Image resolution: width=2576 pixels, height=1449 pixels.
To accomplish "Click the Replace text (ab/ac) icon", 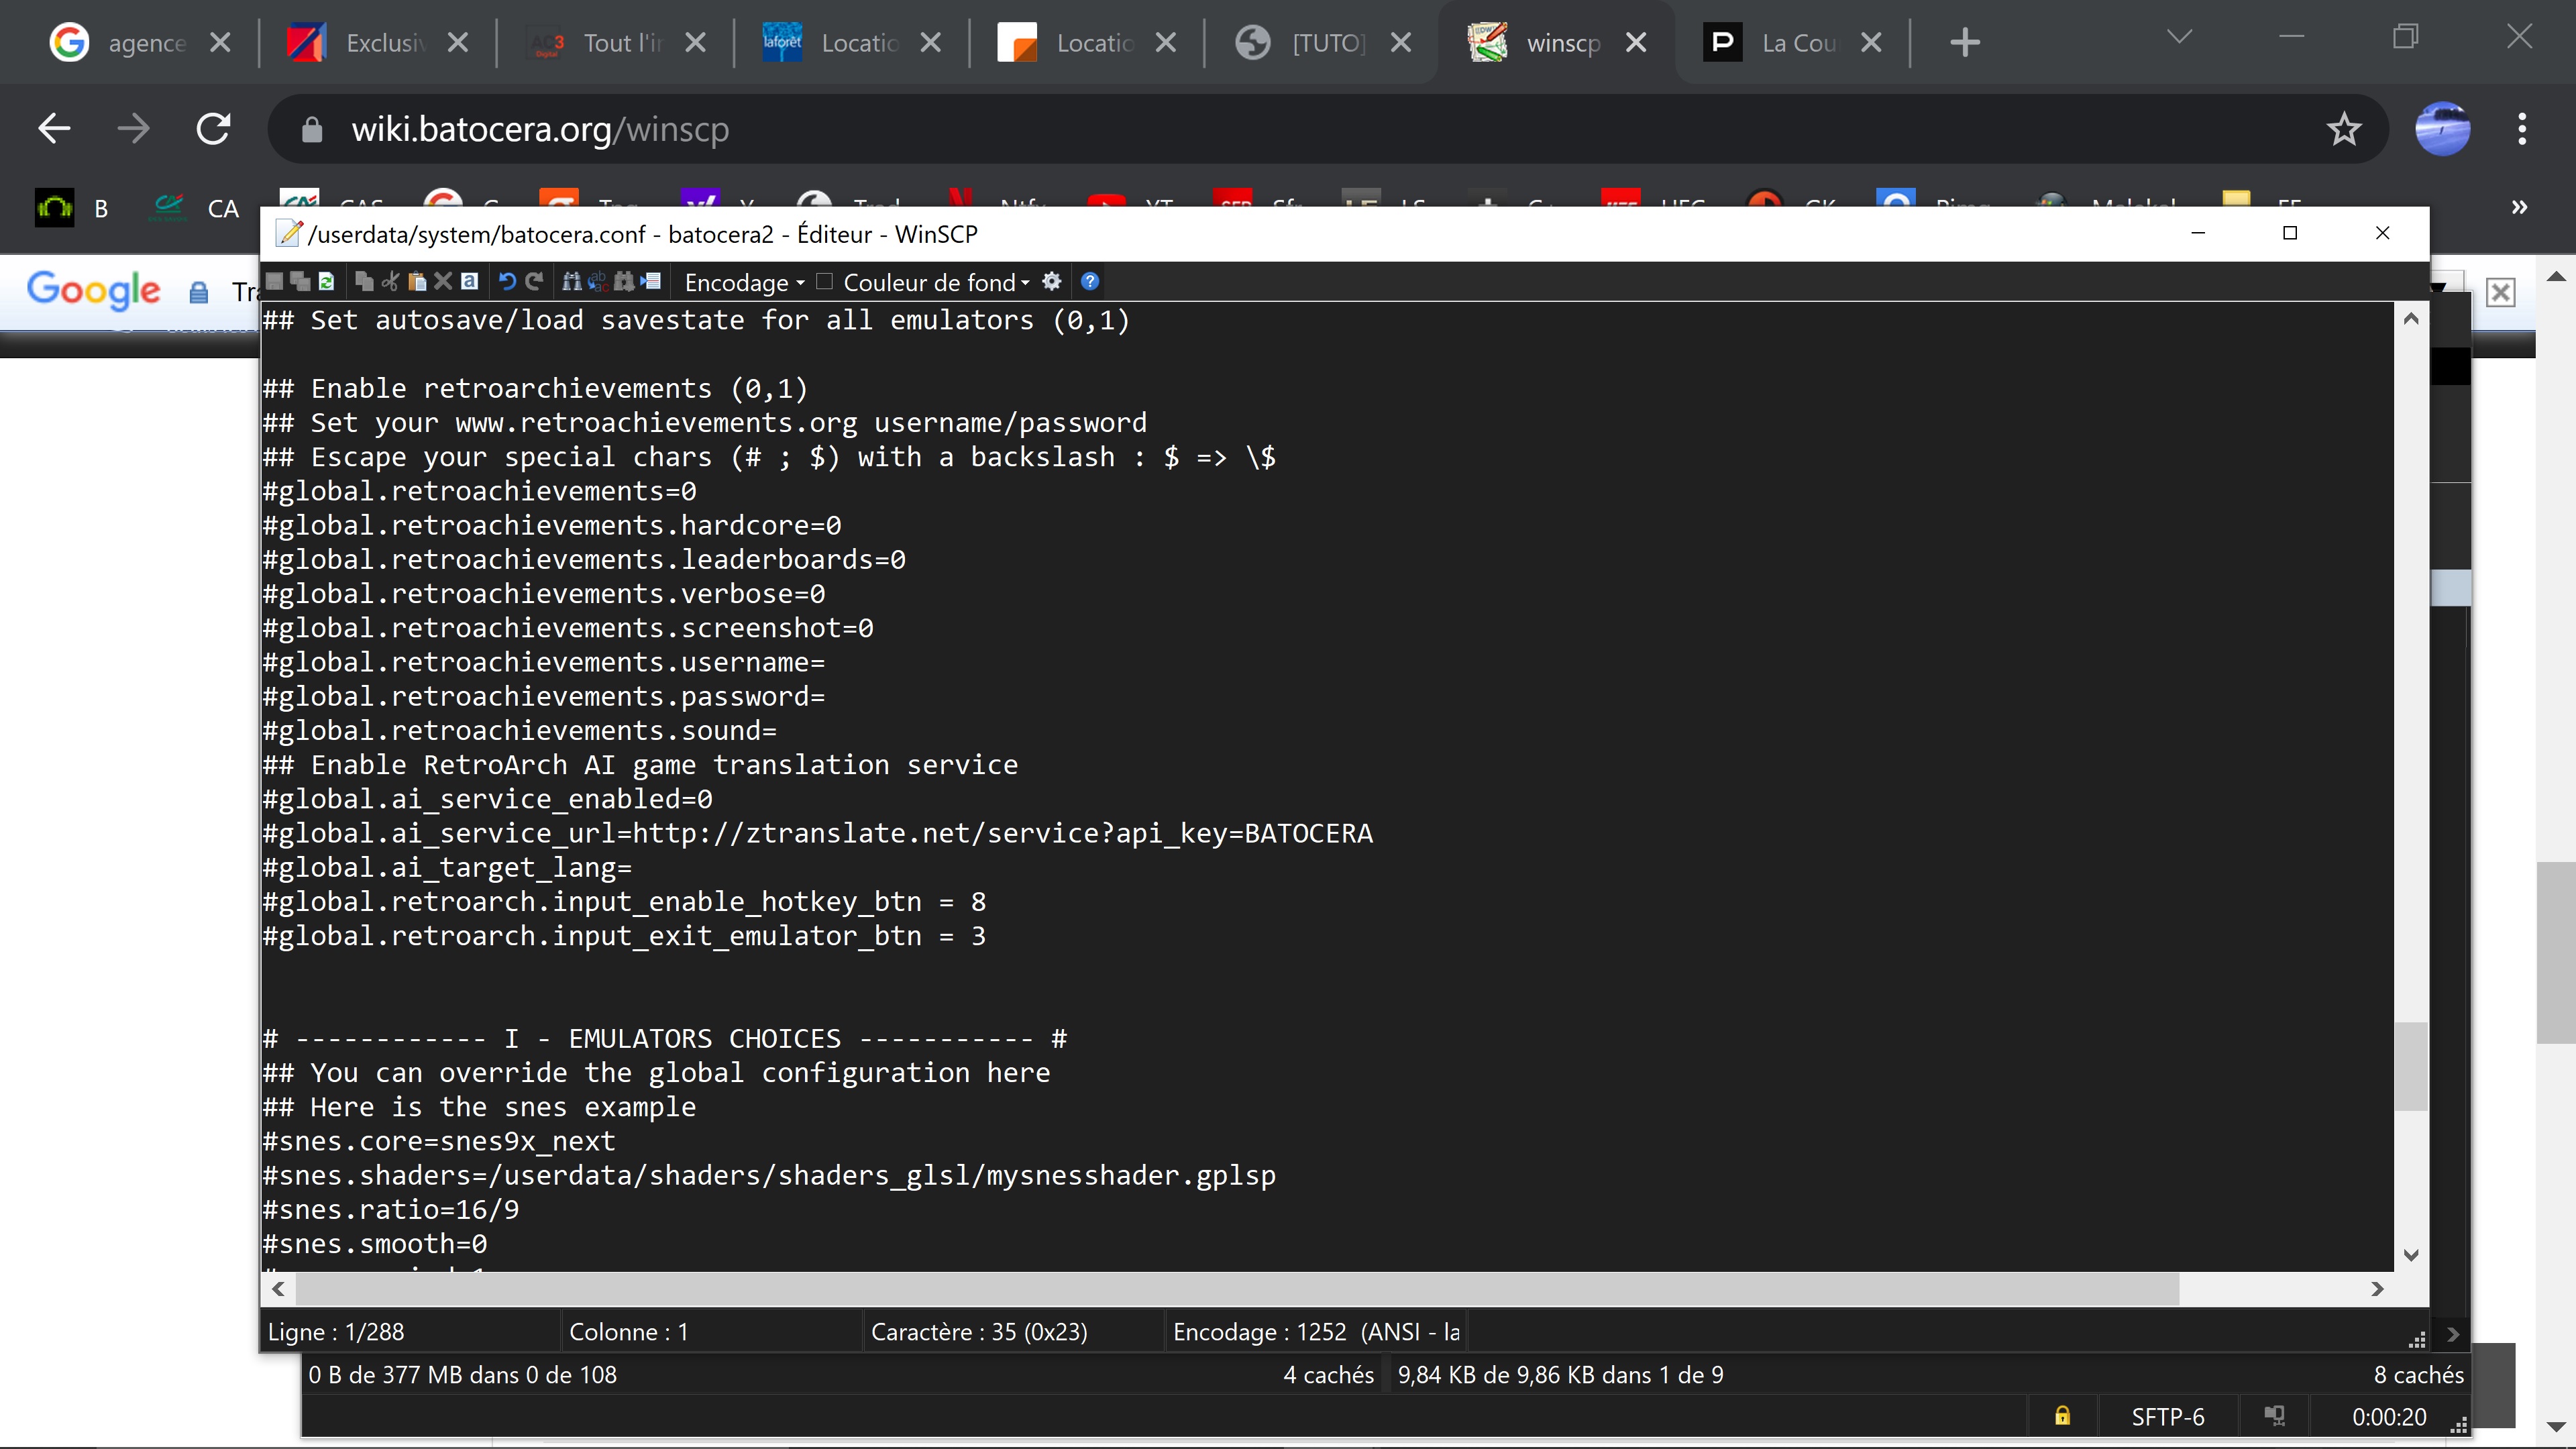I will coord(598,282).
